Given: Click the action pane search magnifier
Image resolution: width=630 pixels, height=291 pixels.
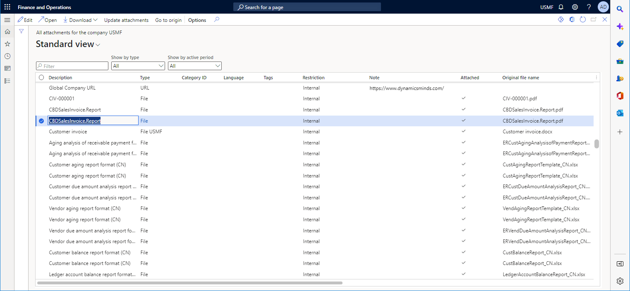Looking at the screenshot, I should tap(216, 19).
